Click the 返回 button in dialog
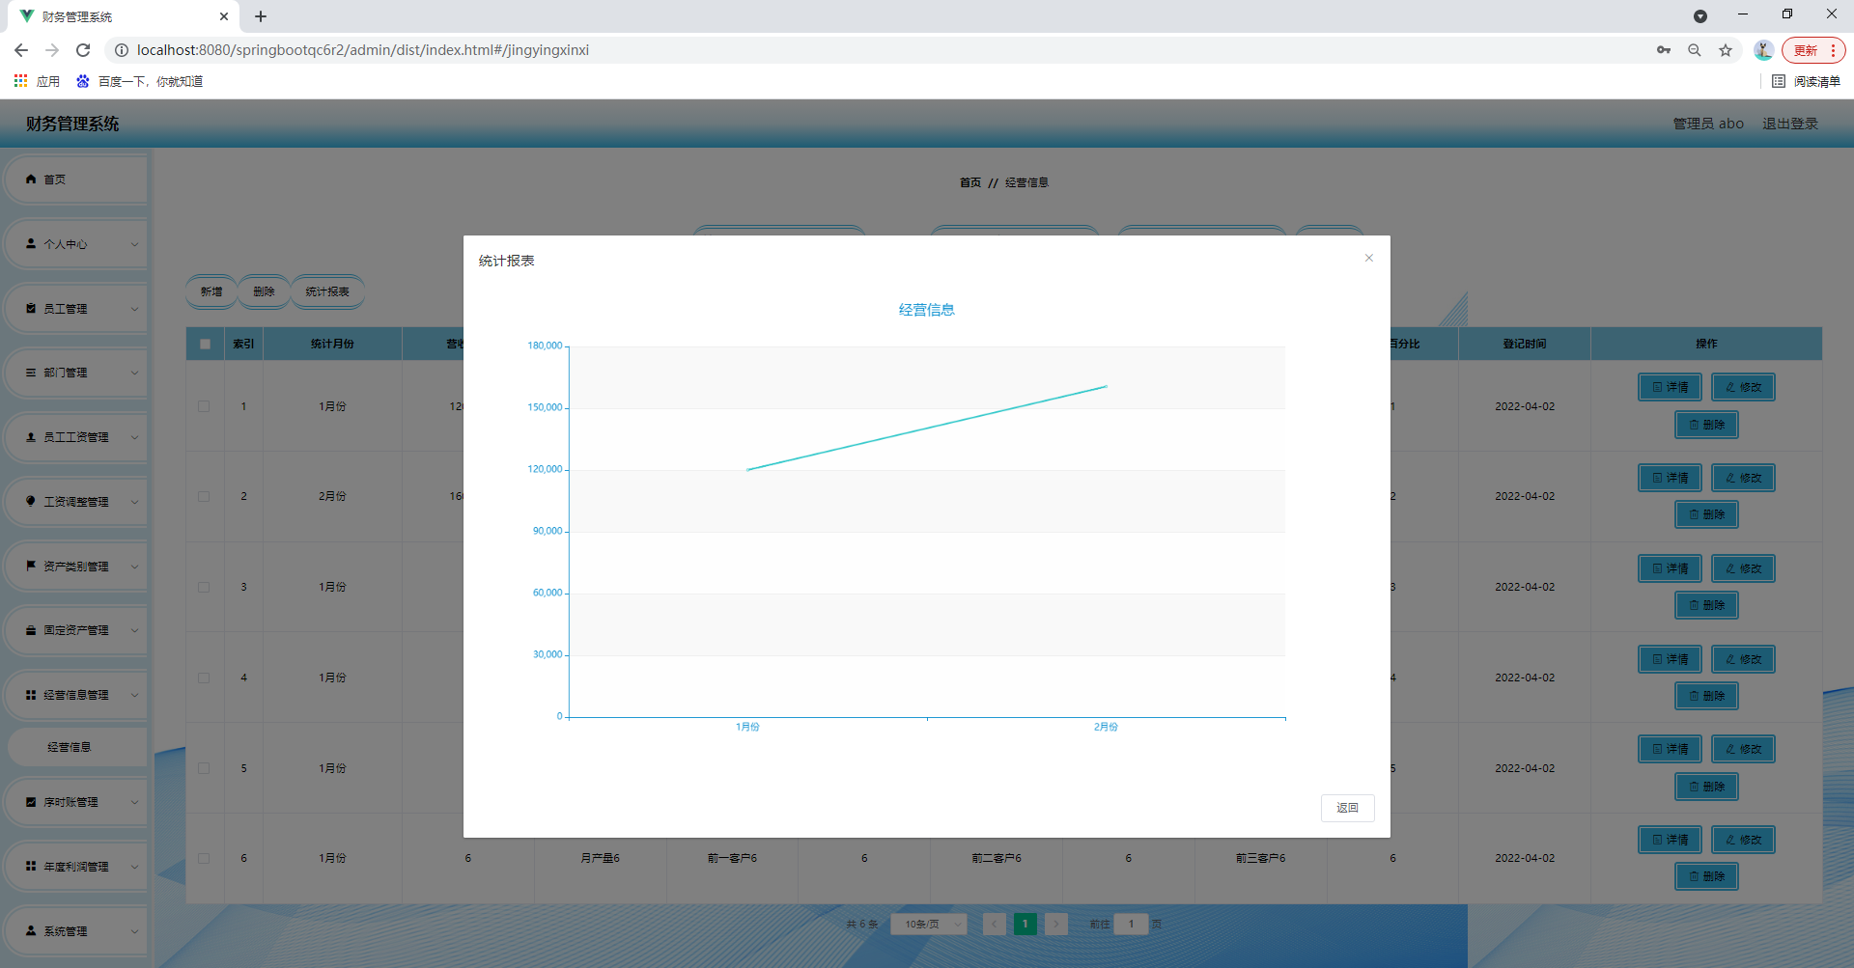This screenshot has height=968, width=1854. (1347, 808)
